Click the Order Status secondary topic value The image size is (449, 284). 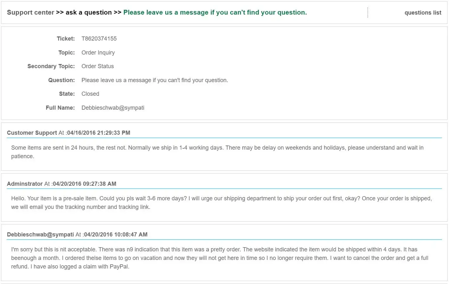pos(98,66)
